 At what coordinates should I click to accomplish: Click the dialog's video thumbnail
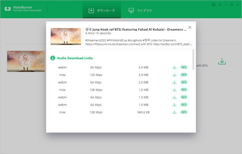(66, 36)
